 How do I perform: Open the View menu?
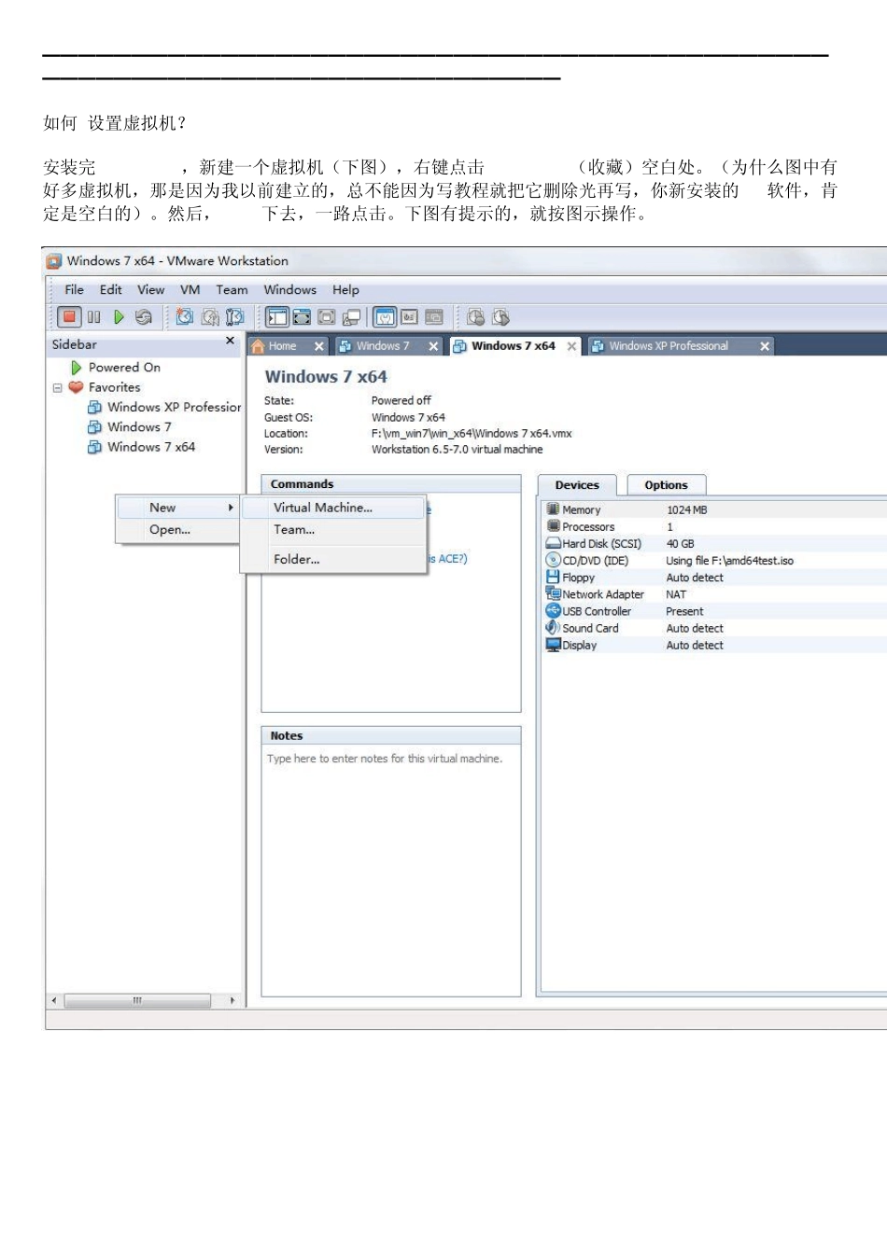(x=150, y=290)
